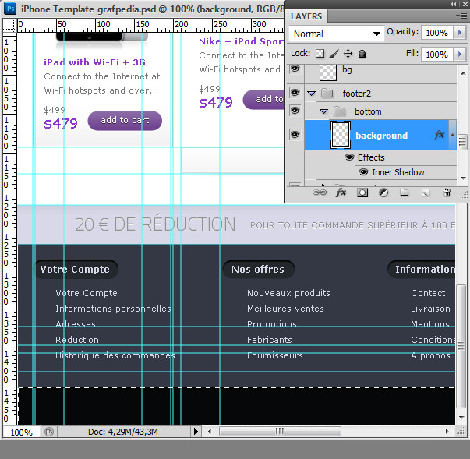Viewport: 470px width, 459px height.
Task: Click the Nos offres heading pill
Action: click(258, 269)
